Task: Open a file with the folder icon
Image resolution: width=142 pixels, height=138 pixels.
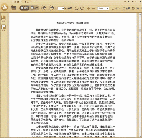Action: [x=14, y=8]
